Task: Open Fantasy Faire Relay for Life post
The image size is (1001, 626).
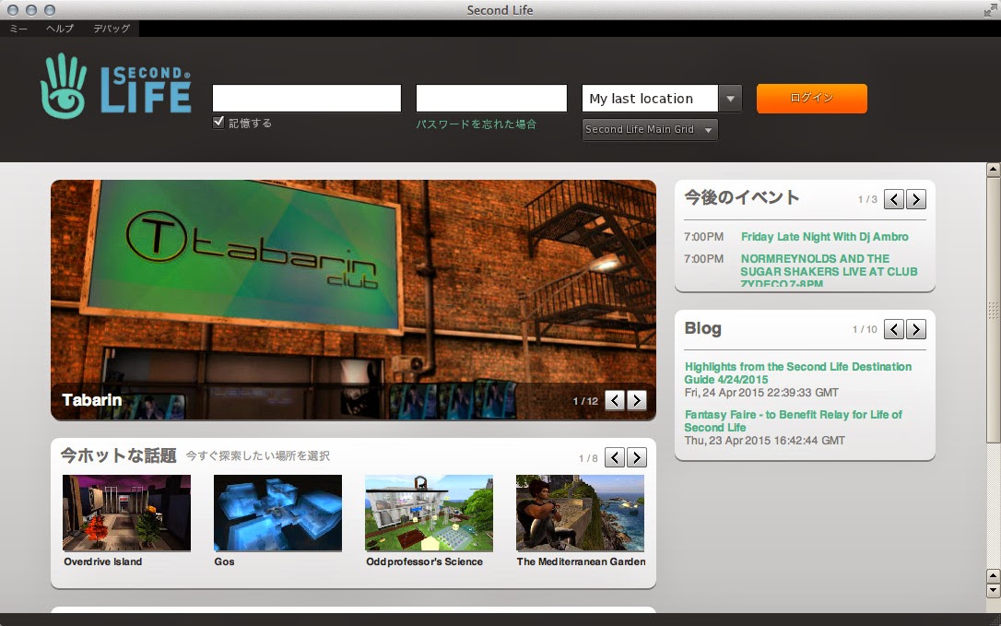Action: 793,420
